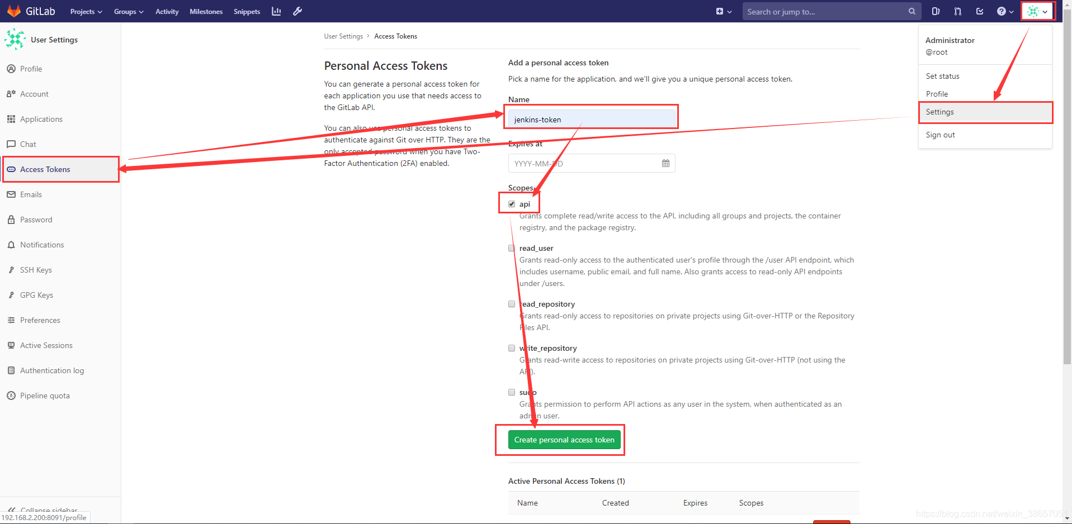
Task: Enable the sudo scope checkbox
Action: (x=512, y=392)
